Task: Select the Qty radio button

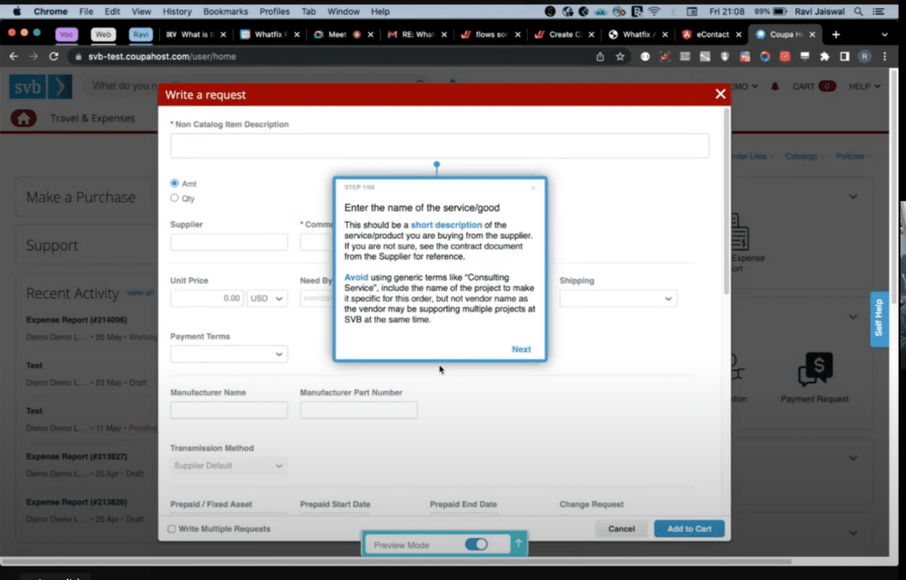Action: 174,198
